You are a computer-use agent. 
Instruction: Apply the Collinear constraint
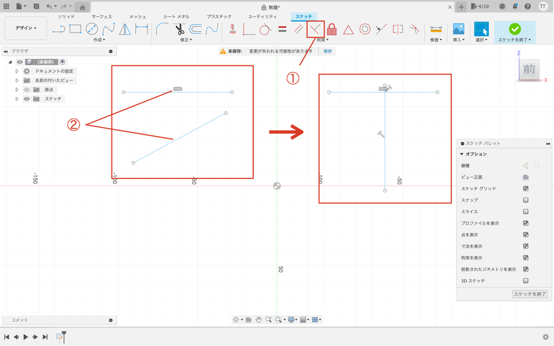click(381, 29)
